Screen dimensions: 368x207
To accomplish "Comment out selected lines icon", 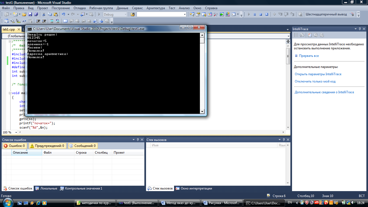I will pos(52,21).
